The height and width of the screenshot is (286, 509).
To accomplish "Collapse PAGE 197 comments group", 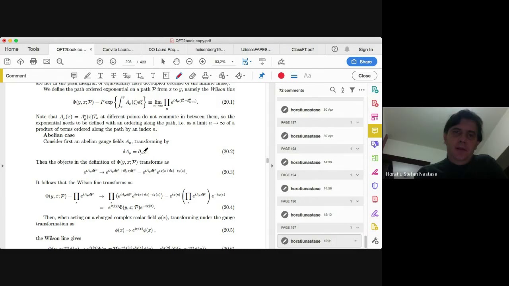I will click(x=357, y=227).
